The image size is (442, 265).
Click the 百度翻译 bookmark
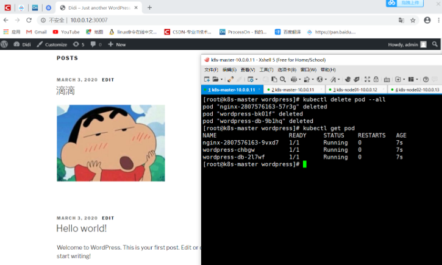tap(288, 32)
